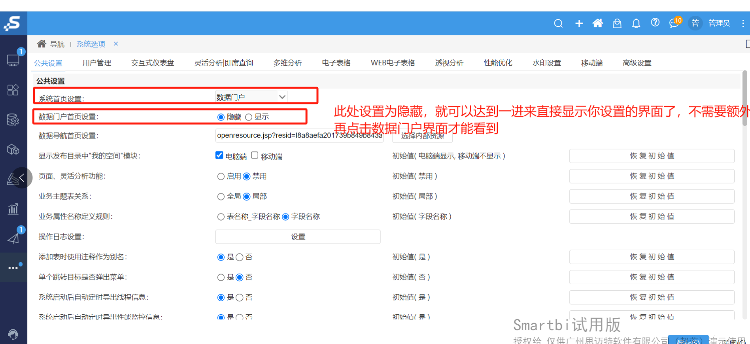Switch to 移动端 tab
Screen dimensions: 750x344
(592, 63)
